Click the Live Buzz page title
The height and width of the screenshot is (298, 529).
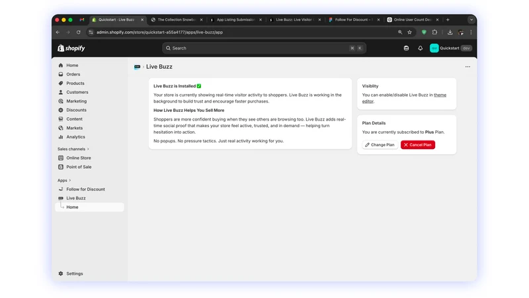[x=159, y=67]
